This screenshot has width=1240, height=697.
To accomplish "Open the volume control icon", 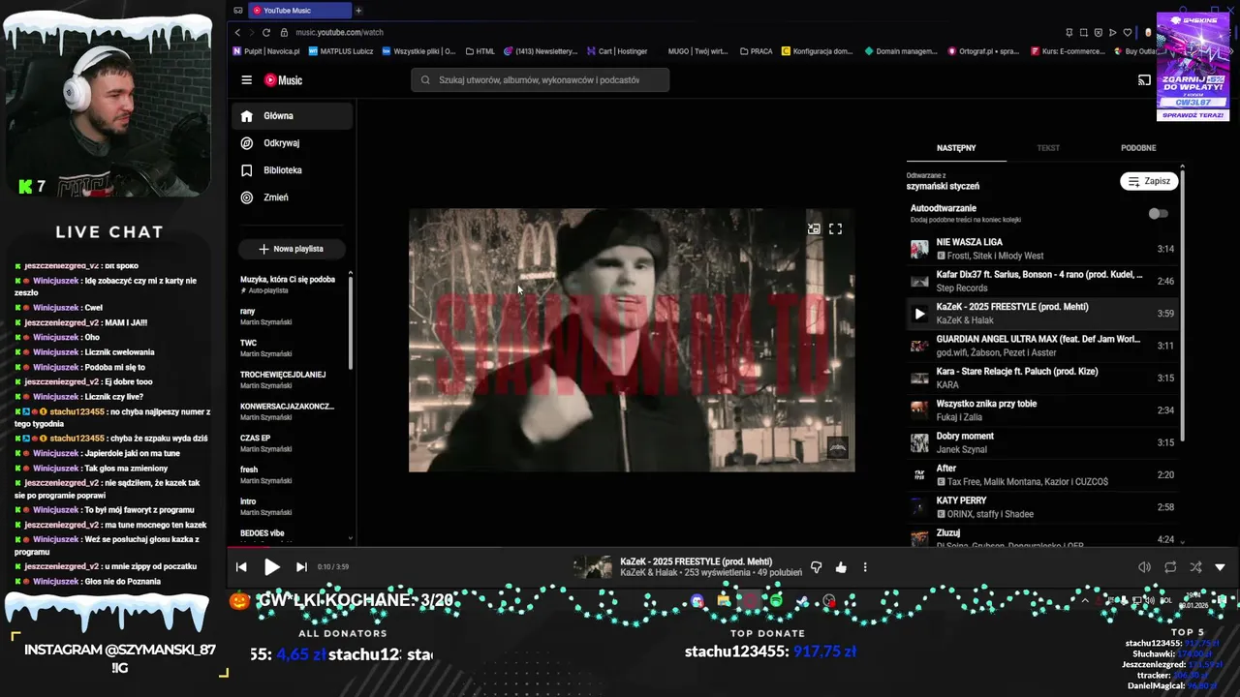I will click(x=1144, y=567).
